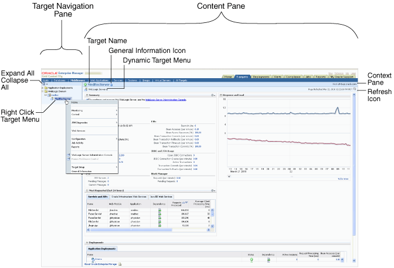Viewport: 394px width, 268px height.
Task: Open the Most Requested section gear options
Action: coord(213,190)
